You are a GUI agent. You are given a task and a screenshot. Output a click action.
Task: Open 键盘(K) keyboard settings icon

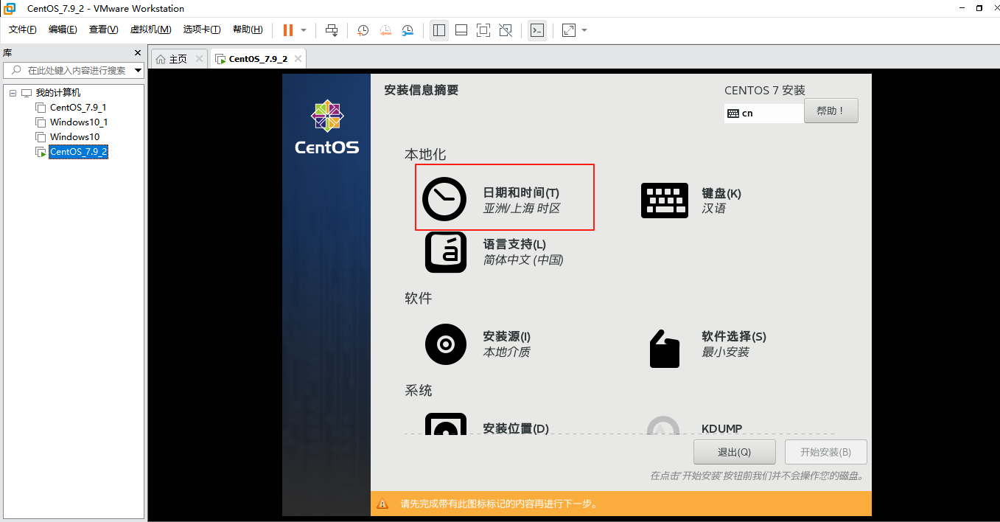pos(665,201)
